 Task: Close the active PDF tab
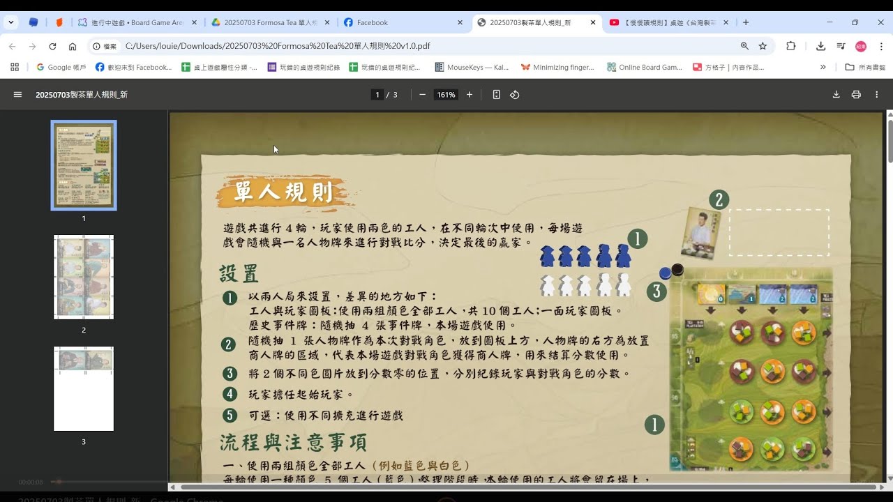click(x=593, y=22)
